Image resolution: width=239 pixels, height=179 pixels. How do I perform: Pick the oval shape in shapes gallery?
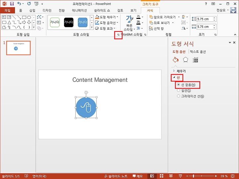tap(29, 17)
